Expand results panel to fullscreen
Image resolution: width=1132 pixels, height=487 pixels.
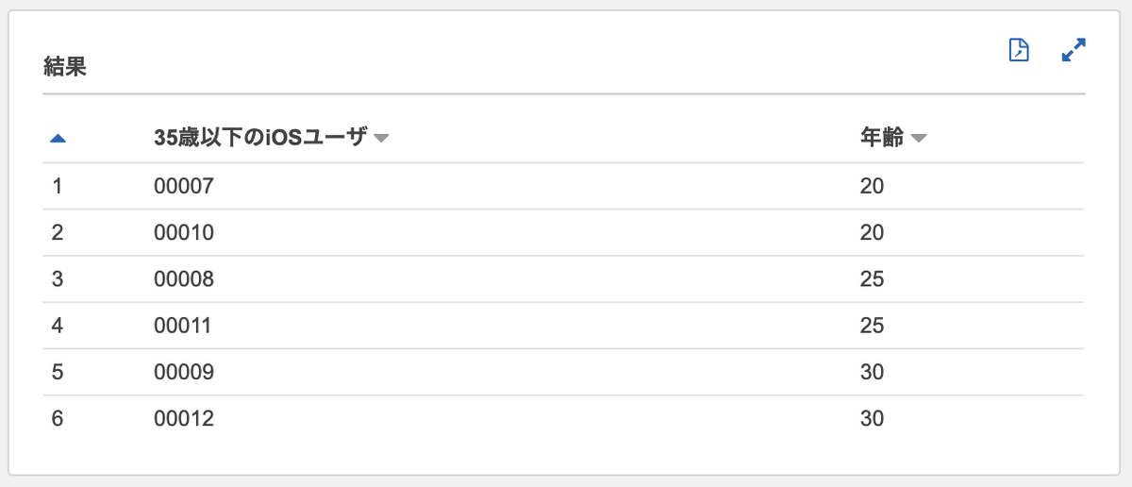pos(1074,50)
